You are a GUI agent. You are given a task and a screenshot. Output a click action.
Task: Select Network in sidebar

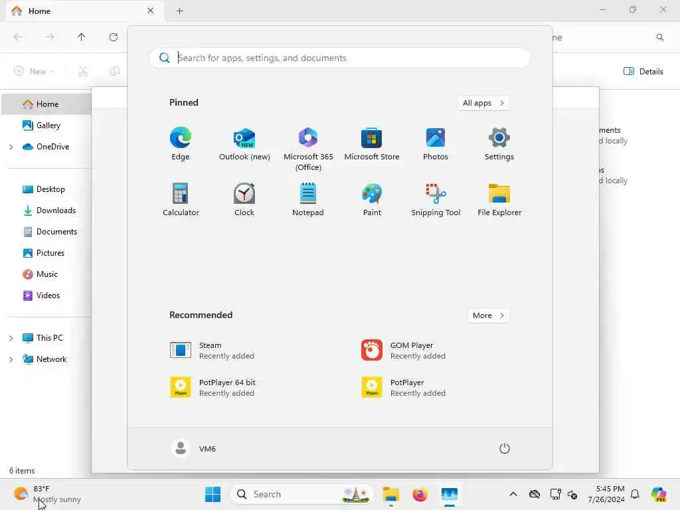pyautogui.click(x=51, y=359)
